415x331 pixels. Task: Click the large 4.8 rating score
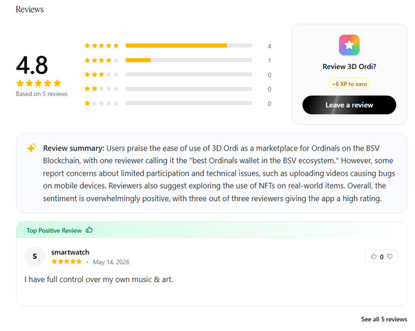point(32,65)
